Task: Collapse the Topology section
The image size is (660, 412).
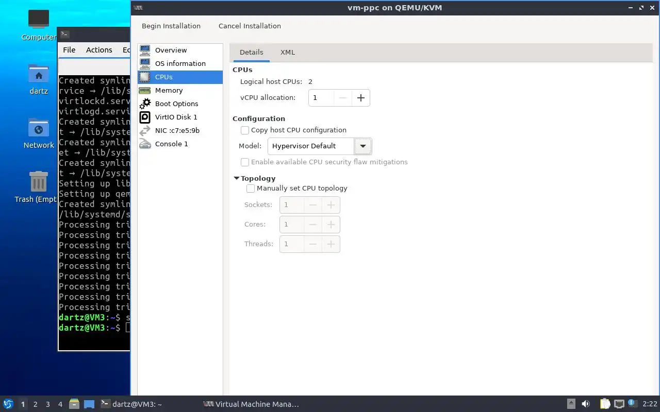Action: [x=237, y=178]
